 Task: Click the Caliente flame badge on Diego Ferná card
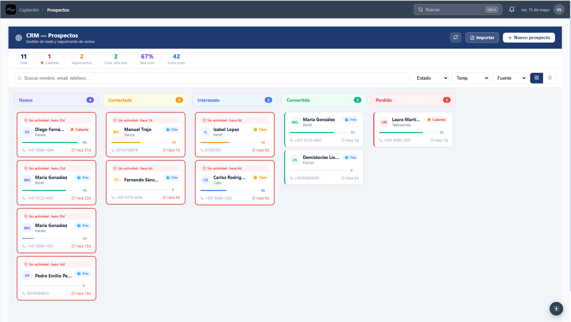pos(79,129)
